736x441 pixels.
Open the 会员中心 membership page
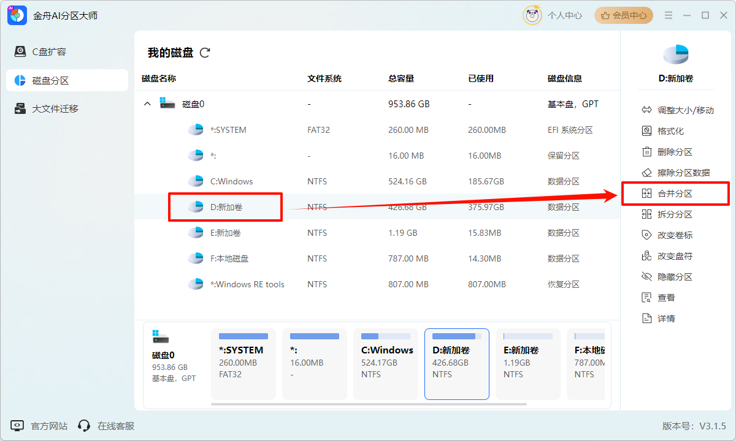click(x=623, y=15)
